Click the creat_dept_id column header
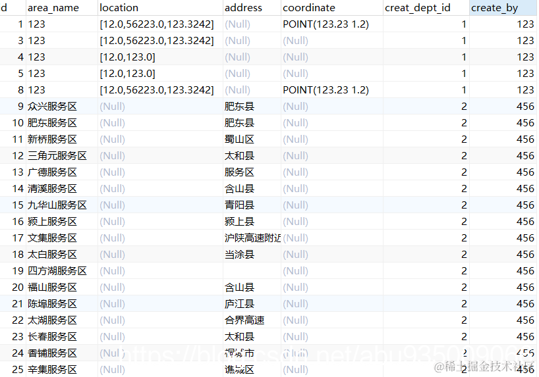 (426, 7)
